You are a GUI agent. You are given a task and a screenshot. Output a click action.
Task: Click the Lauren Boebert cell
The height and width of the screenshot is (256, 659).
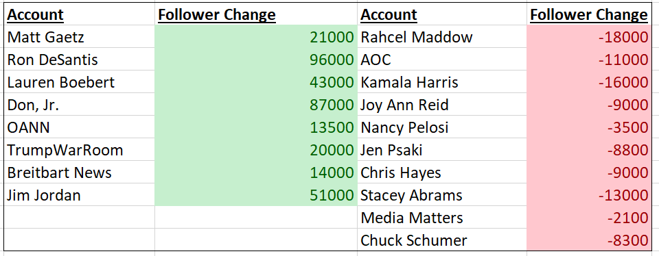tap(80, 82)
